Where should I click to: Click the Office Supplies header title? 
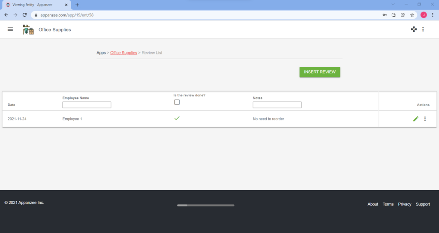(54, 30)
